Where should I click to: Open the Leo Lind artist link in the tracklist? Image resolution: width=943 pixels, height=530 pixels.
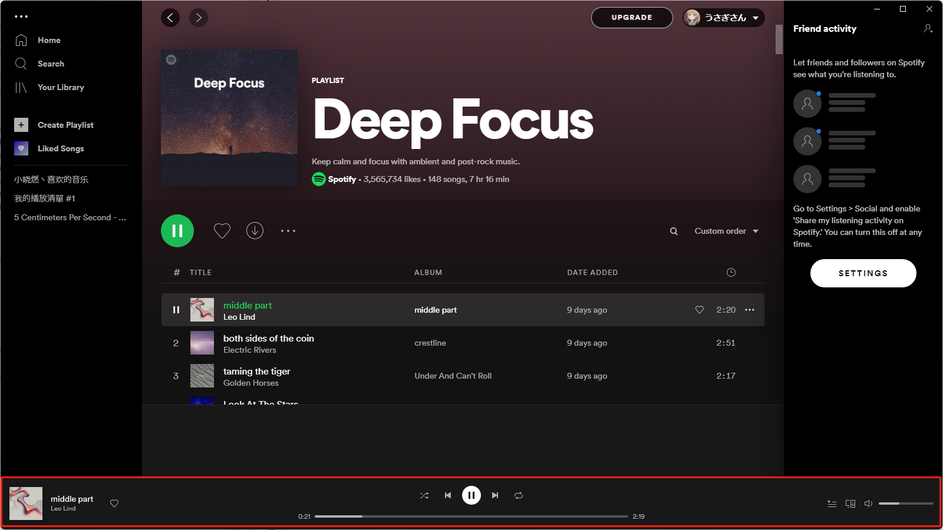pos(239,317)
